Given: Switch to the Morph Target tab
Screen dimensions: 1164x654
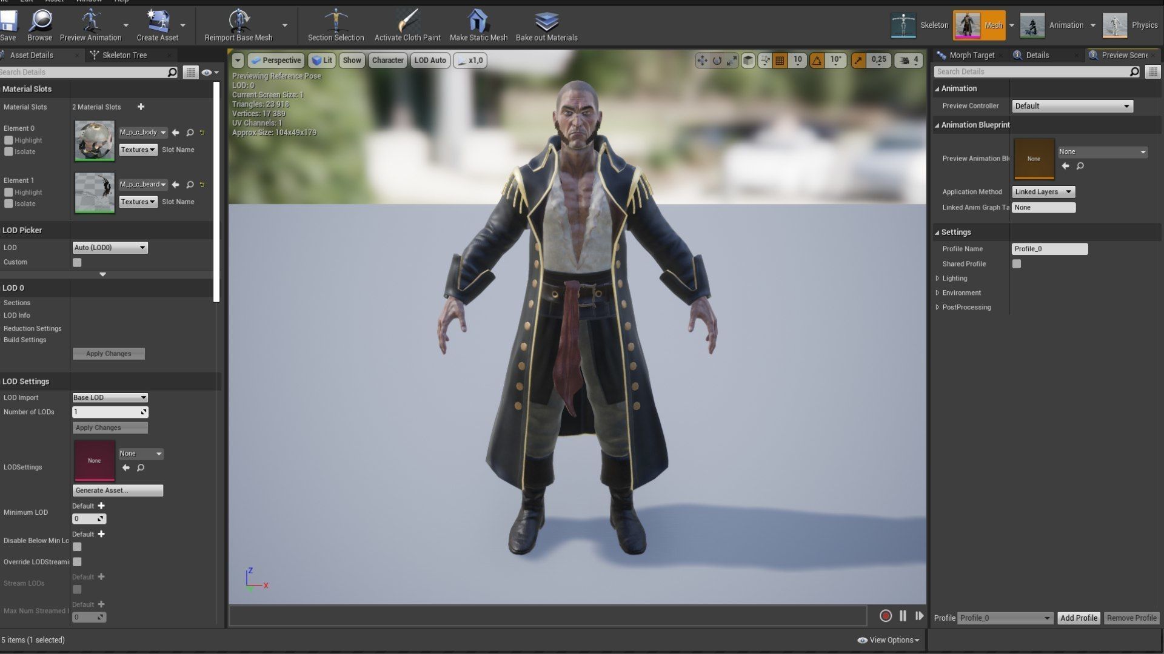Looking at the screenshot, I should [971, 54].
